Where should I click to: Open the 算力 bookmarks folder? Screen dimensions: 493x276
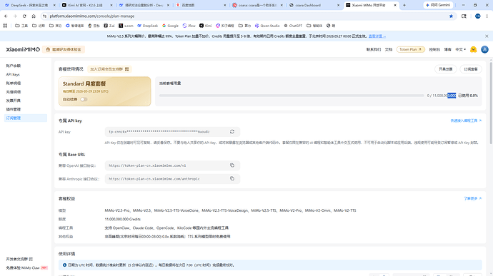click(244, 26)
